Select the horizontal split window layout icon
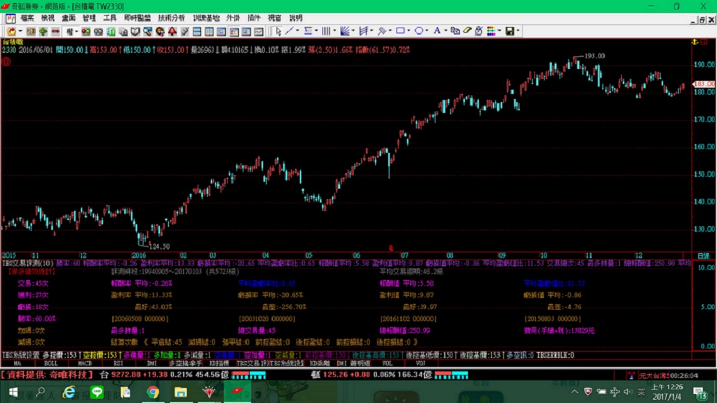The image size is (717, 403). click(197, 31)
